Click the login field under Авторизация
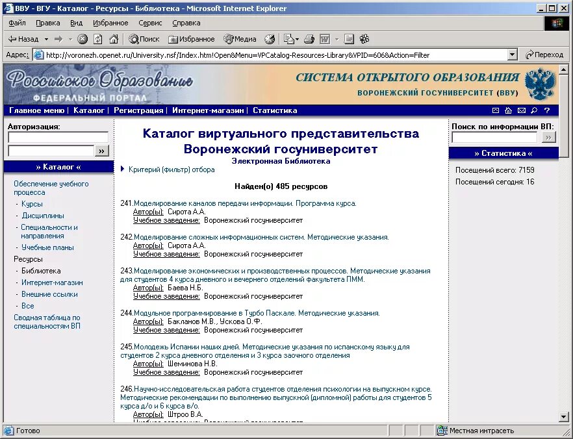 58,137
